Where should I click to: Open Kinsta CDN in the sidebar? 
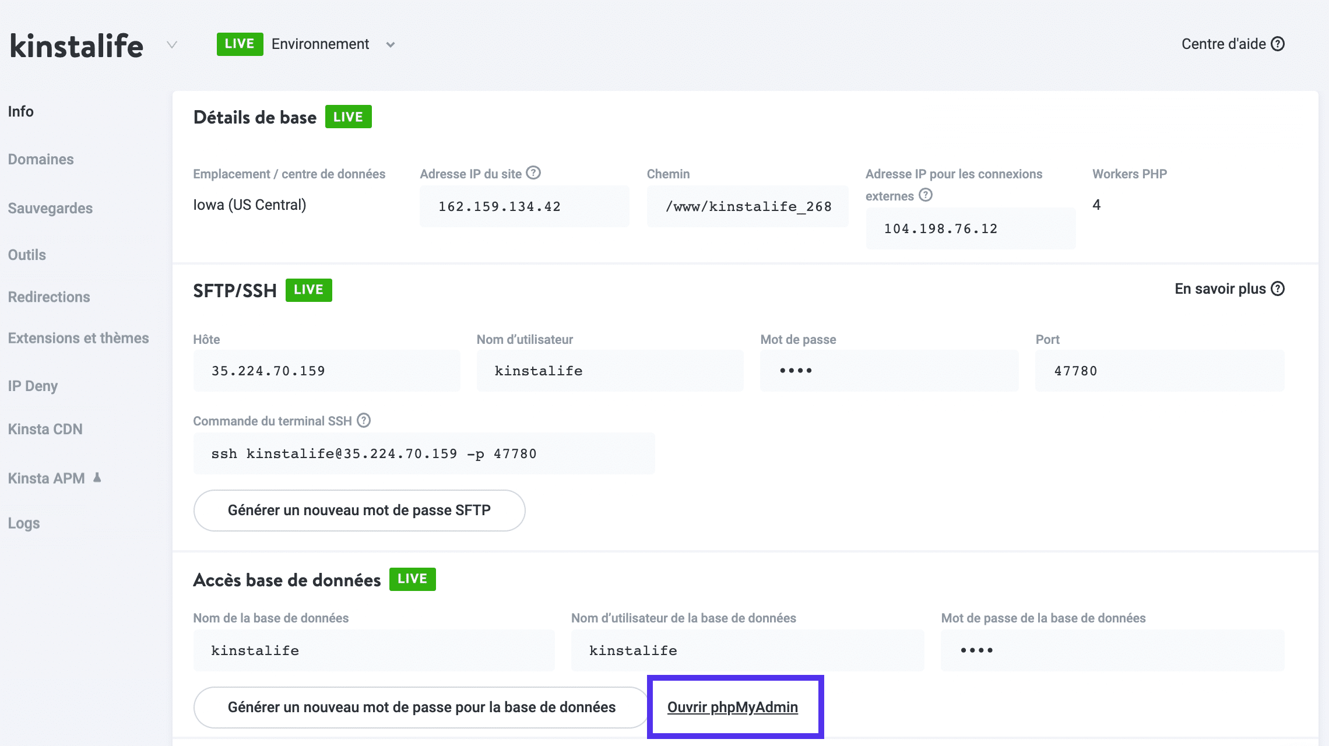coord(45,429)
